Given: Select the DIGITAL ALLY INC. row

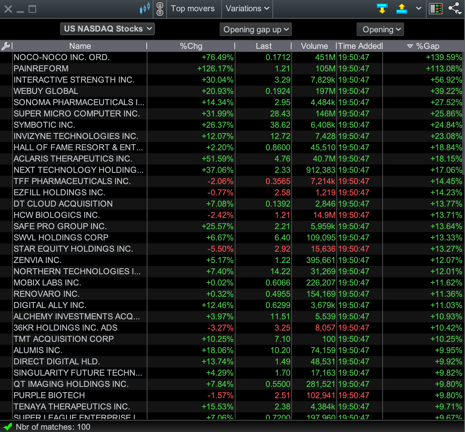Looking at the screenshot, I should 231,305.
